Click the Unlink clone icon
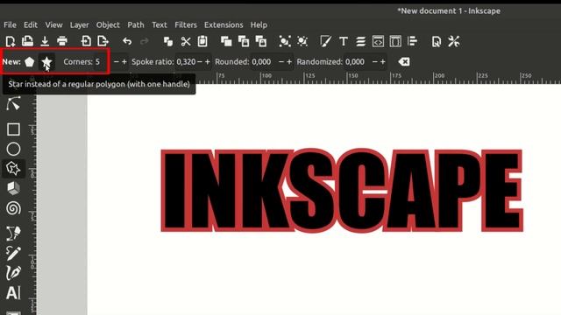 (261, 41)
